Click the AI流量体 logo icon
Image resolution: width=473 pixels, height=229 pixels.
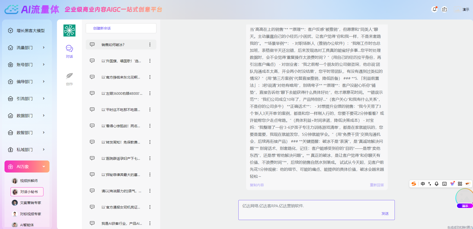pyautogui.click(x=11, y=9)
